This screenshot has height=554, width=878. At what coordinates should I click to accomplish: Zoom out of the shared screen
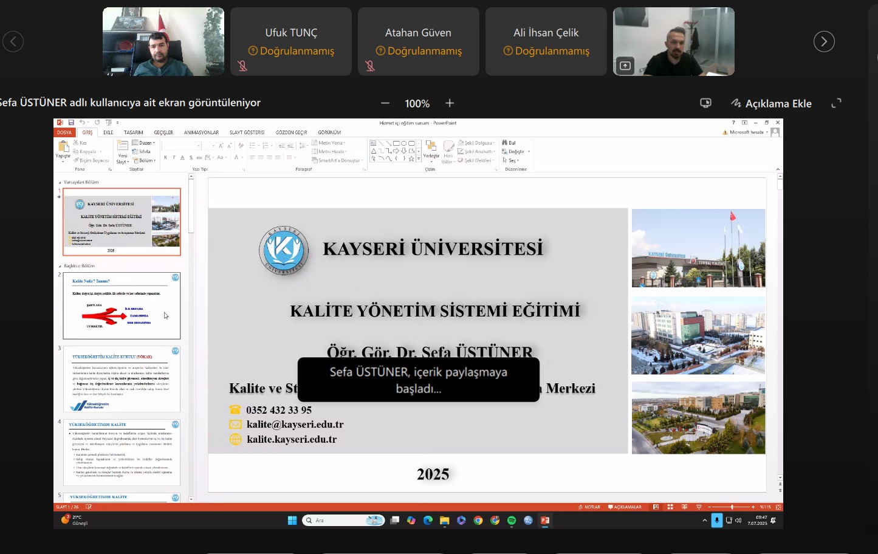(x=385, y=103)
